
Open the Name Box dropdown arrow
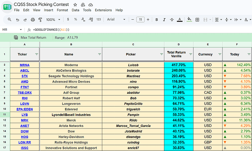click(21, 30)
